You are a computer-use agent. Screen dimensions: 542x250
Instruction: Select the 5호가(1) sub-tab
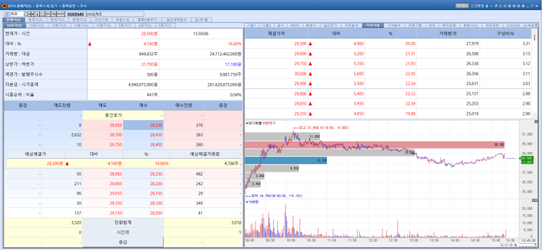(124, 26)
